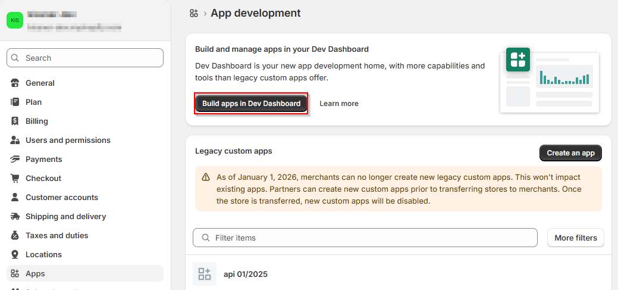Open Checkout settings

[85, 178]
